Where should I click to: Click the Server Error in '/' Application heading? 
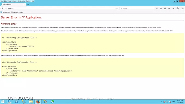pyautogui.click(x=21, y=17)
